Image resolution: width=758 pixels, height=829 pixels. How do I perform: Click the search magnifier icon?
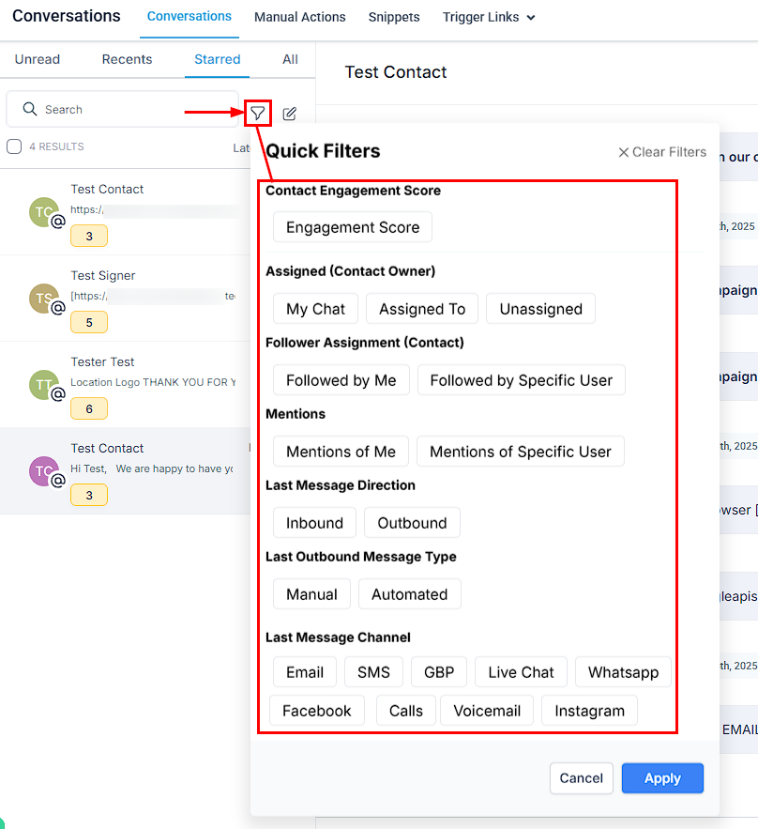[30, 109]
